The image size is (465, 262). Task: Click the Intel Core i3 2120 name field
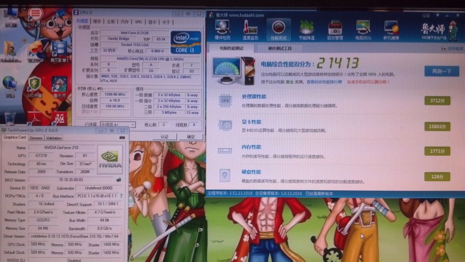click(x=134, y=33)
